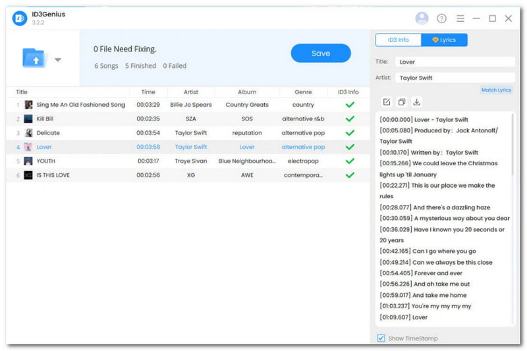Viewport: 527px width, 351px height.
Task: Select album art thumbnail for YOUTH
Action: (x=28, y=161)
